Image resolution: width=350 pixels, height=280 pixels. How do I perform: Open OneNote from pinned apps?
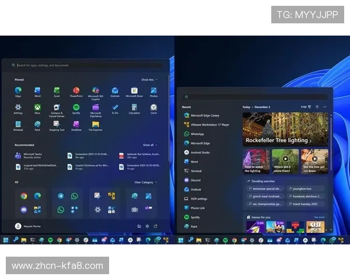point(76,125)
